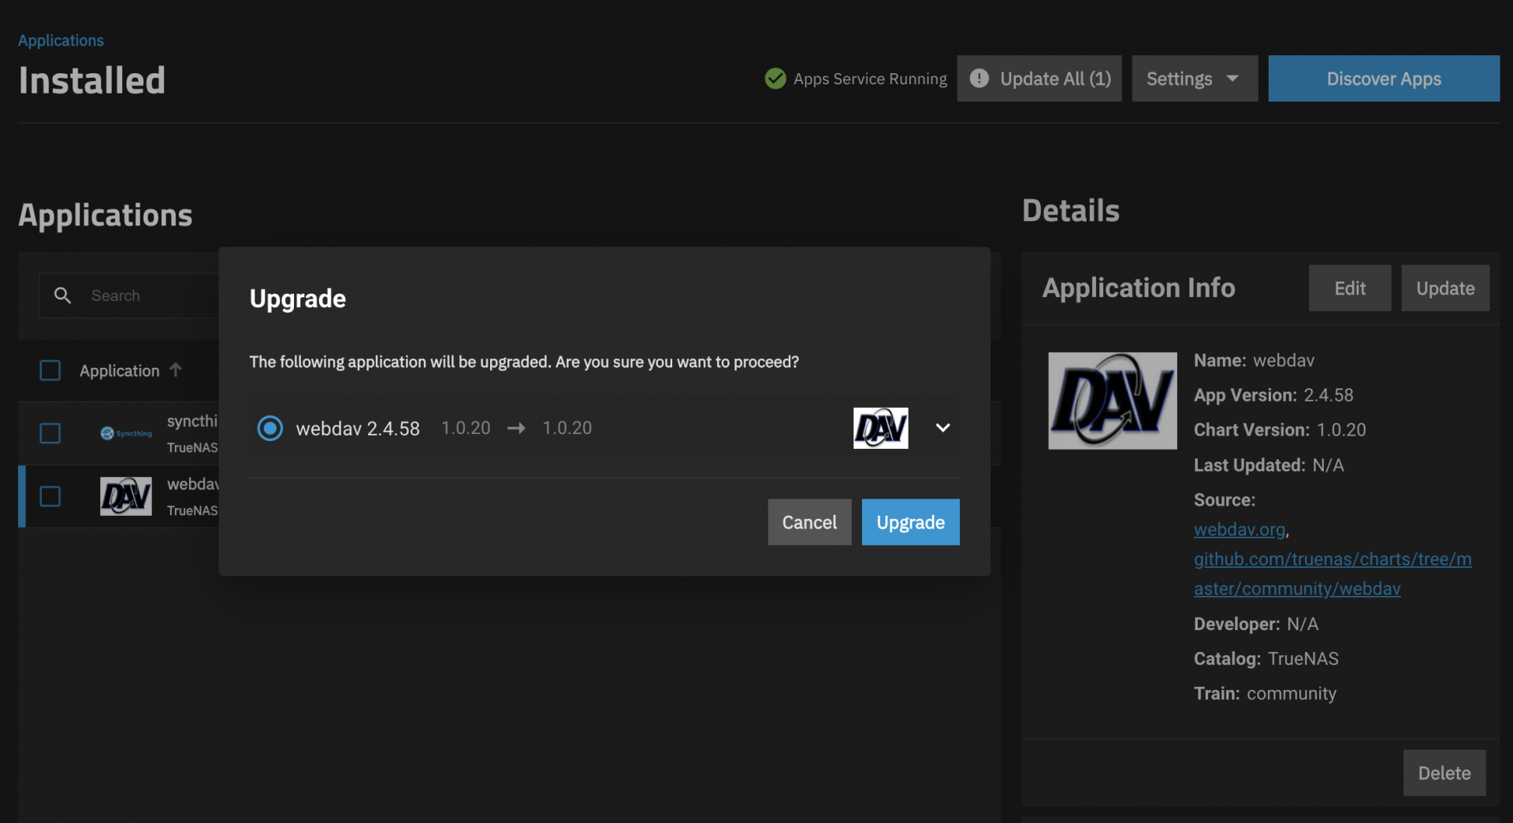Open the webdav.org source link
The width and height of the screenshot is (1513, 823).
click(x=1240, y=529)
